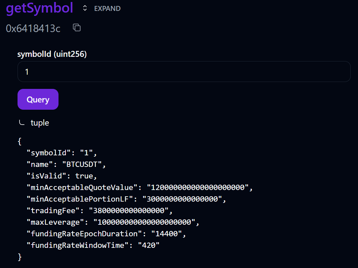The width and height of the screenshot is (358, 268).
Task: Click the "symbolId": "1" result line
Action: coord(62,153)
